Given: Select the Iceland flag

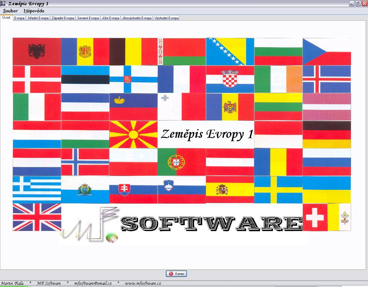Looking at the screenshot, I should (327, 79).
